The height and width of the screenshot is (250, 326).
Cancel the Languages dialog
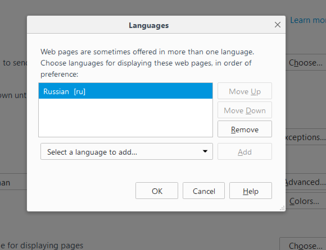(x=203, y=191)
